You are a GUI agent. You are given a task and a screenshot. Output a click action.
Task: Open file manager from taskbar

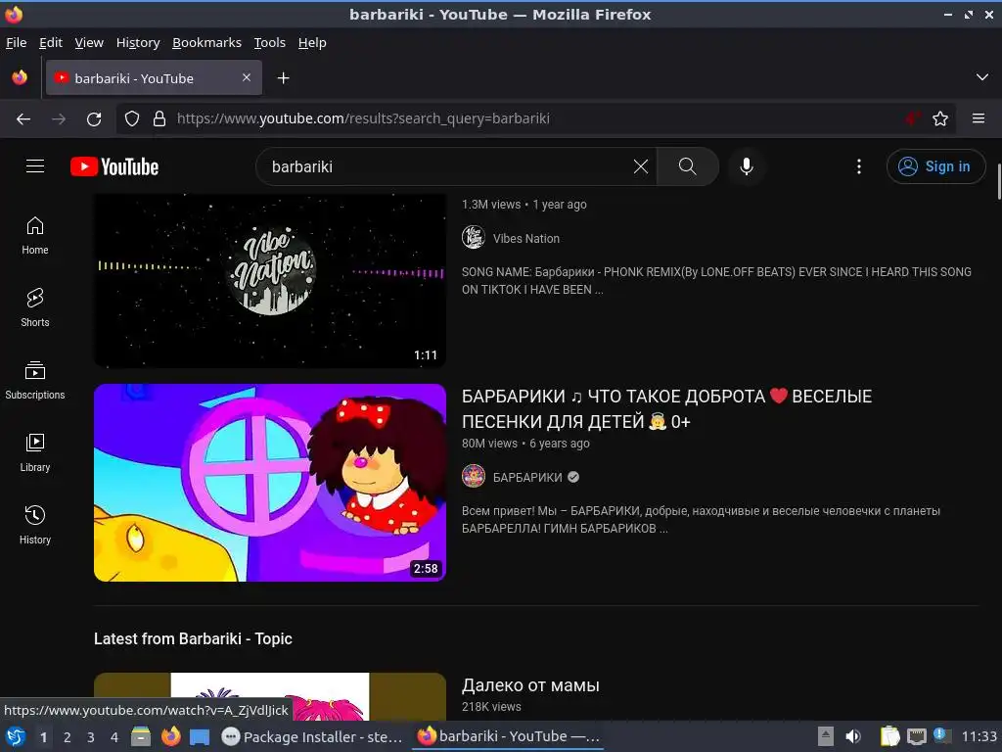[141, 736]
